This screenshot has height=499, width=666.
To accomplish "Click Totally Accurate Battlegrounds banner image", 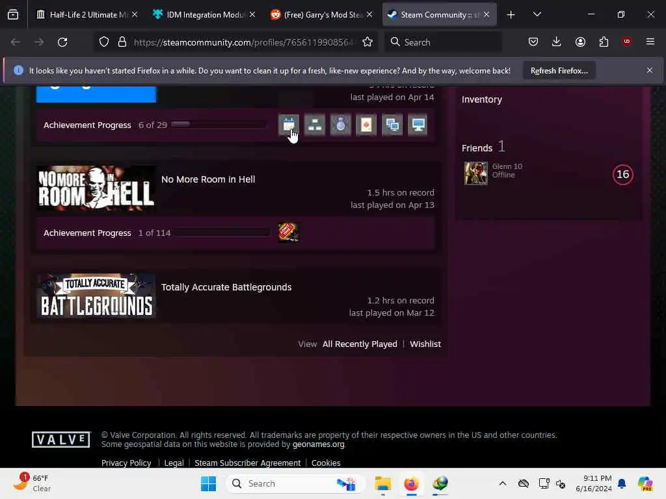I will pos(96,296).
